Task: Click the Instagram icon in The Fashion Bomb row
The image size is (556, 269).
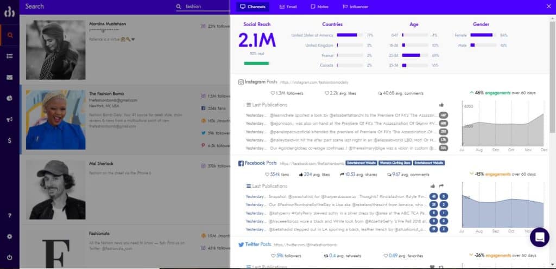Action: pos(204,96)
